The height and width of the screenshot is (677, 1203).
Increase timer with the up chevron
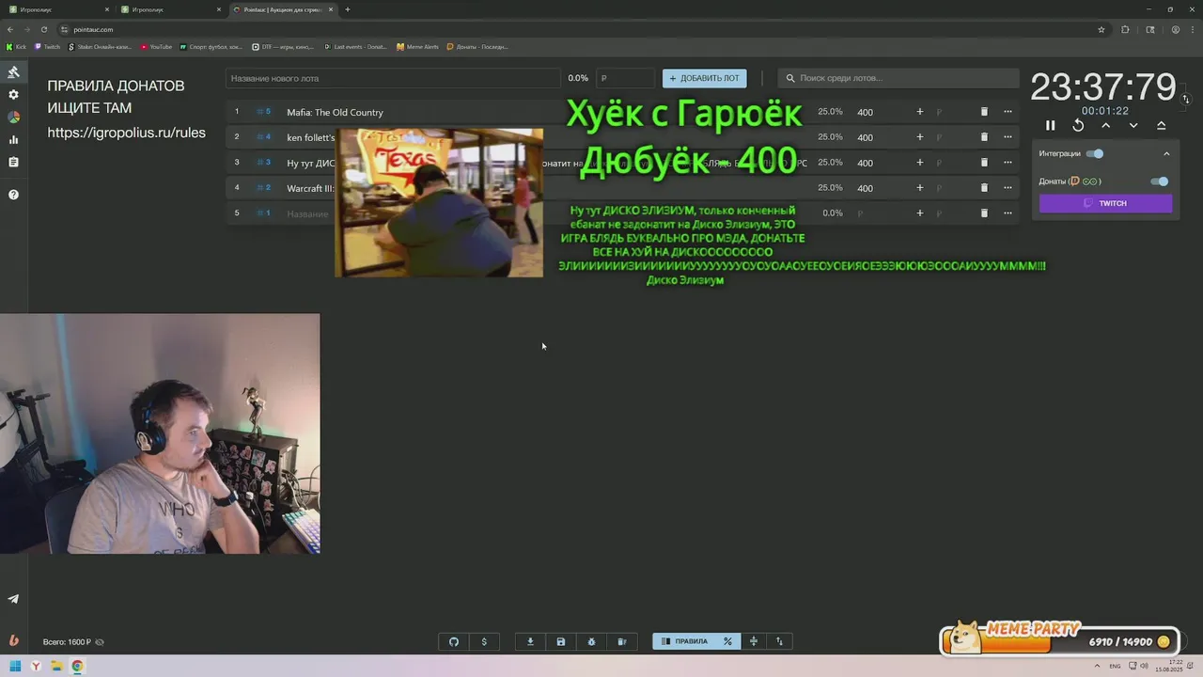[1106, 126]
